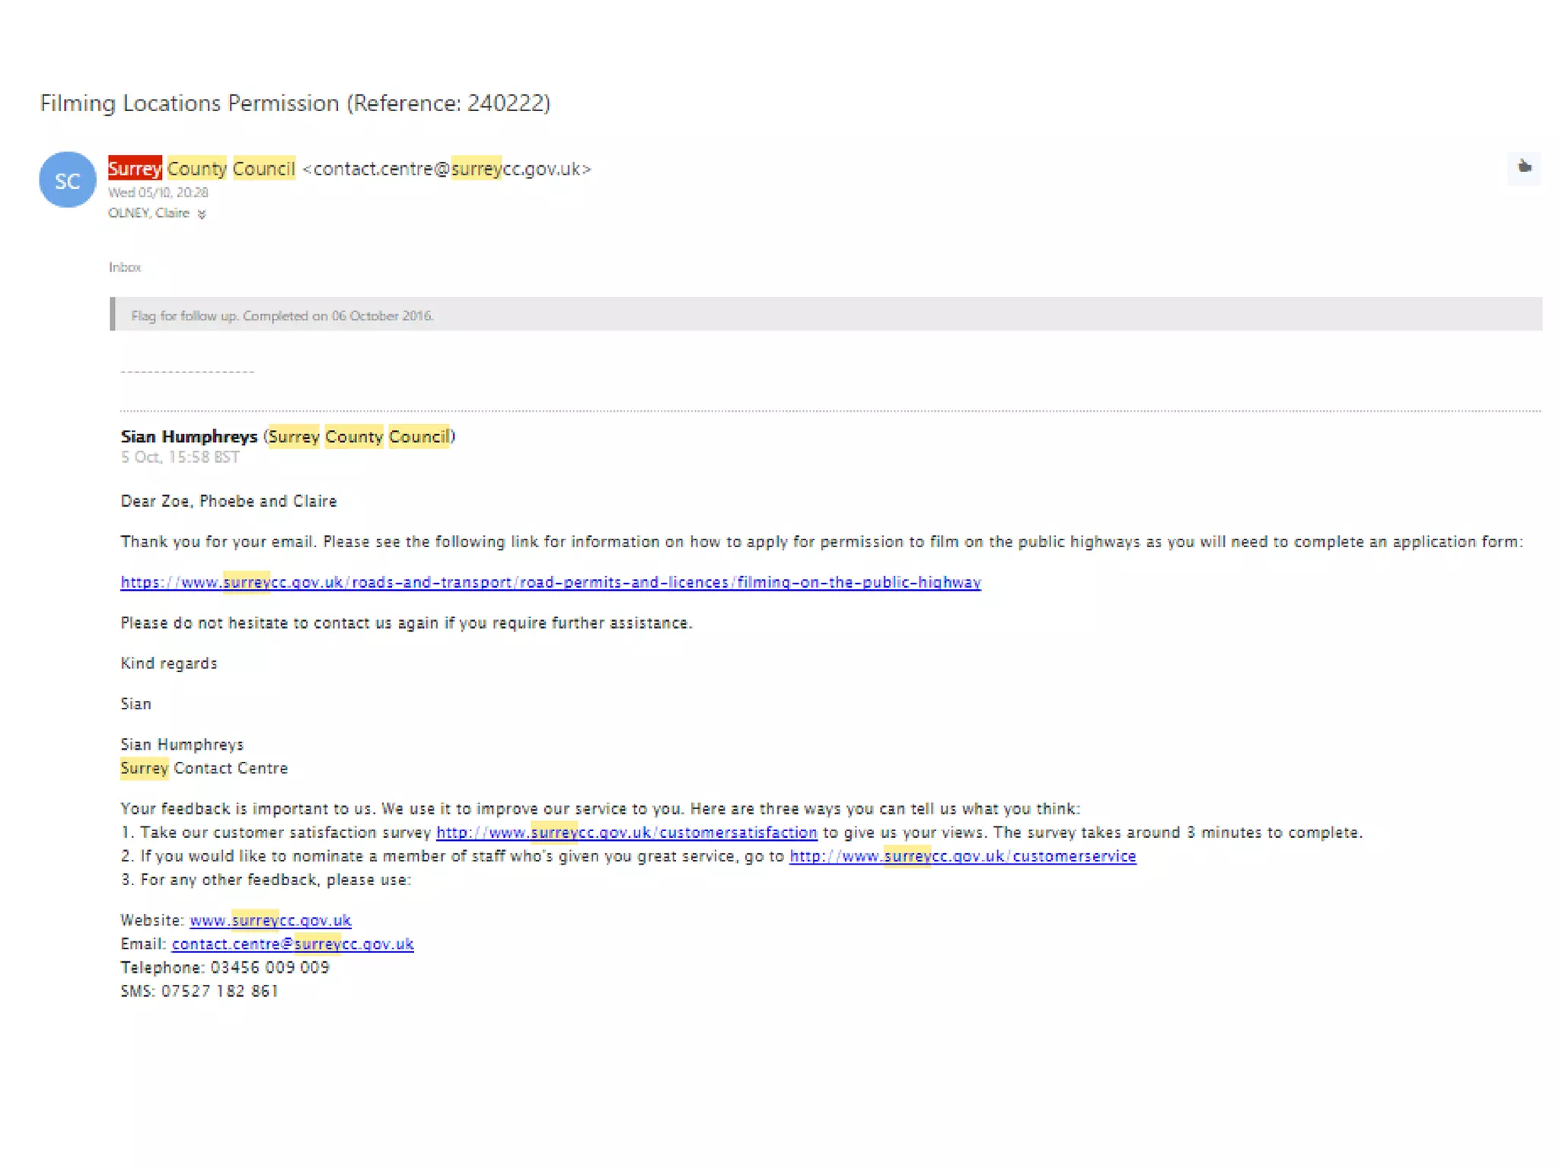This screenshot has width=1559, height=1169.
Task: Click the Telephone number 03456 009 009
Action: (269, 968)
